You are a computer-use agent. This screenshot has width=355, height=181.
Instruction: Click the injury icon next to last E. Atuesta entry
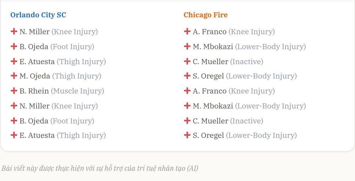pos(14,135)
